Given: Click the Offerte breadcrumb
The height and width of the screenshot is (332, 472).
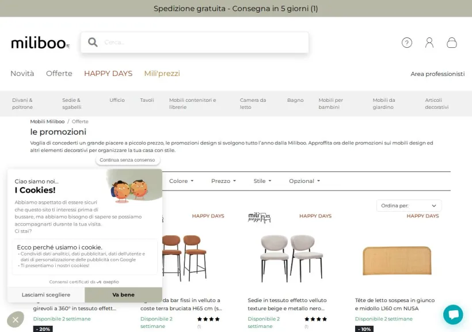Looking at the screenshot, I should [x=80, y=121].
